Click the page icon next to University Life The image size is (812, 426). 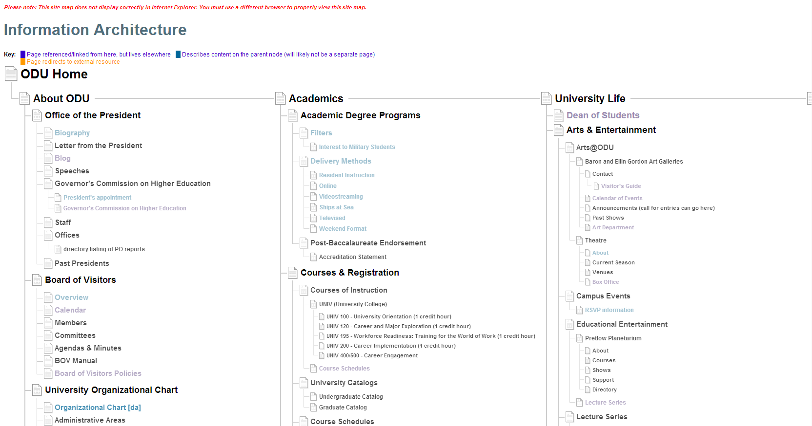click(547, 98)
